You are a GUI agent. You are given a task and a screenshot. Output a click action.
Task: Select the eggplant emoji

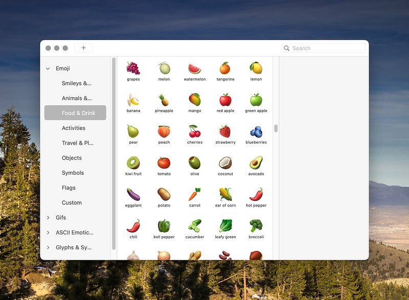(x=133, y=194)
